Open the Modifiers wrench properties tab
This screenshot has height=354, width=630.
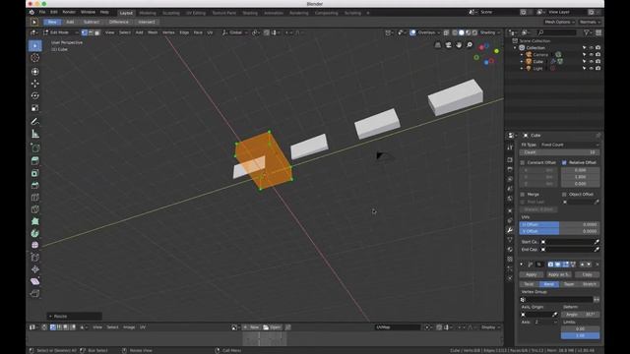[510, 230]
